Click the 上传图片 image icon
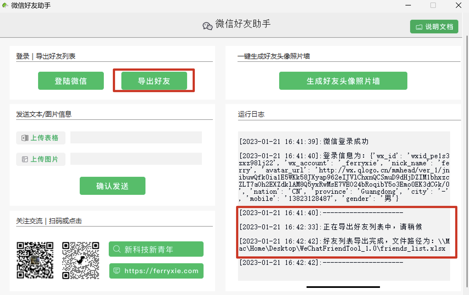This screenshot has width=469, height=295. [25, 159]
